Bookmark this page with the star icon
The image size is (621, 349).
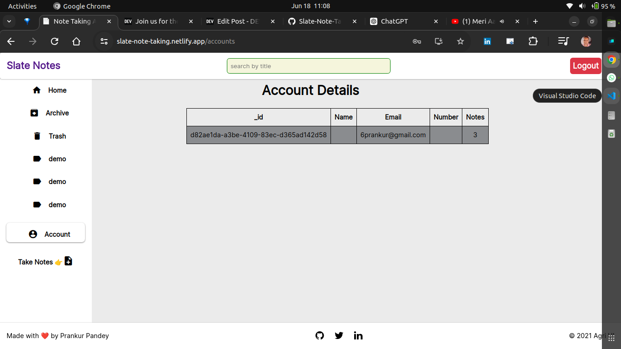(461, 41)
